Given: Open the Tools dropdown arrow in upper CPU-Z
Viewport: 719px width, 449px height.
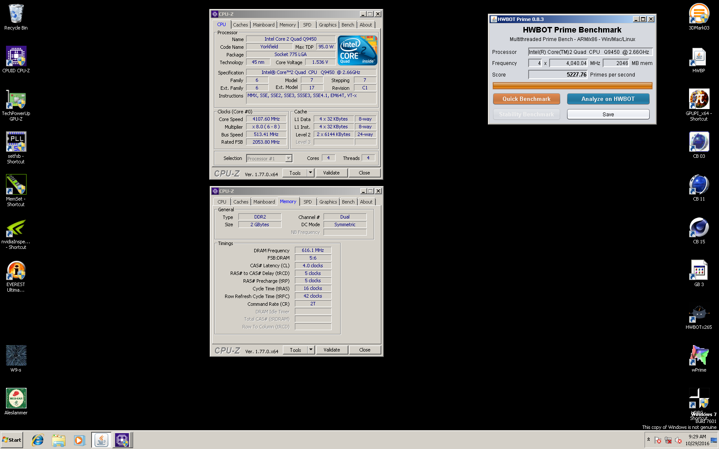Looking at the screenshot, I should [311, 173].
